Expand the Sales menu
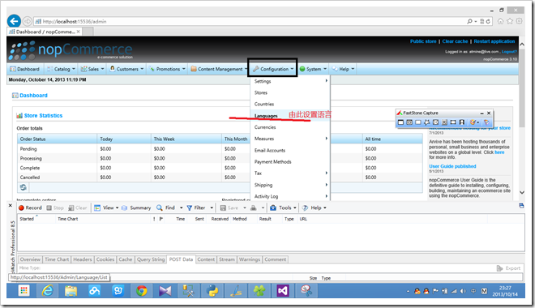 point(92,69)
